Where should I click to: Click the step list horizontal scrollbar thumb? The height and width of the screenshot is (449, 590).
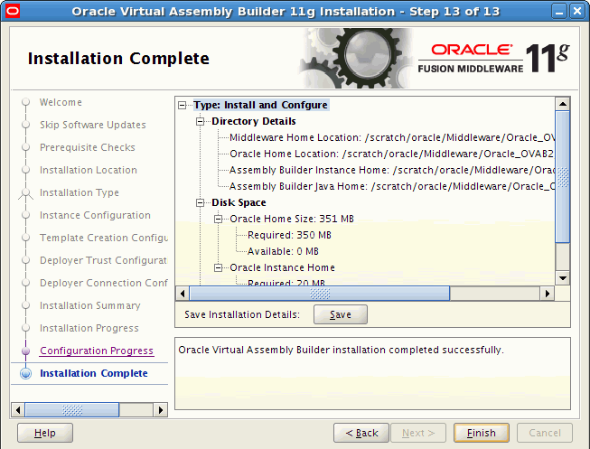click(x=72, y=410)
